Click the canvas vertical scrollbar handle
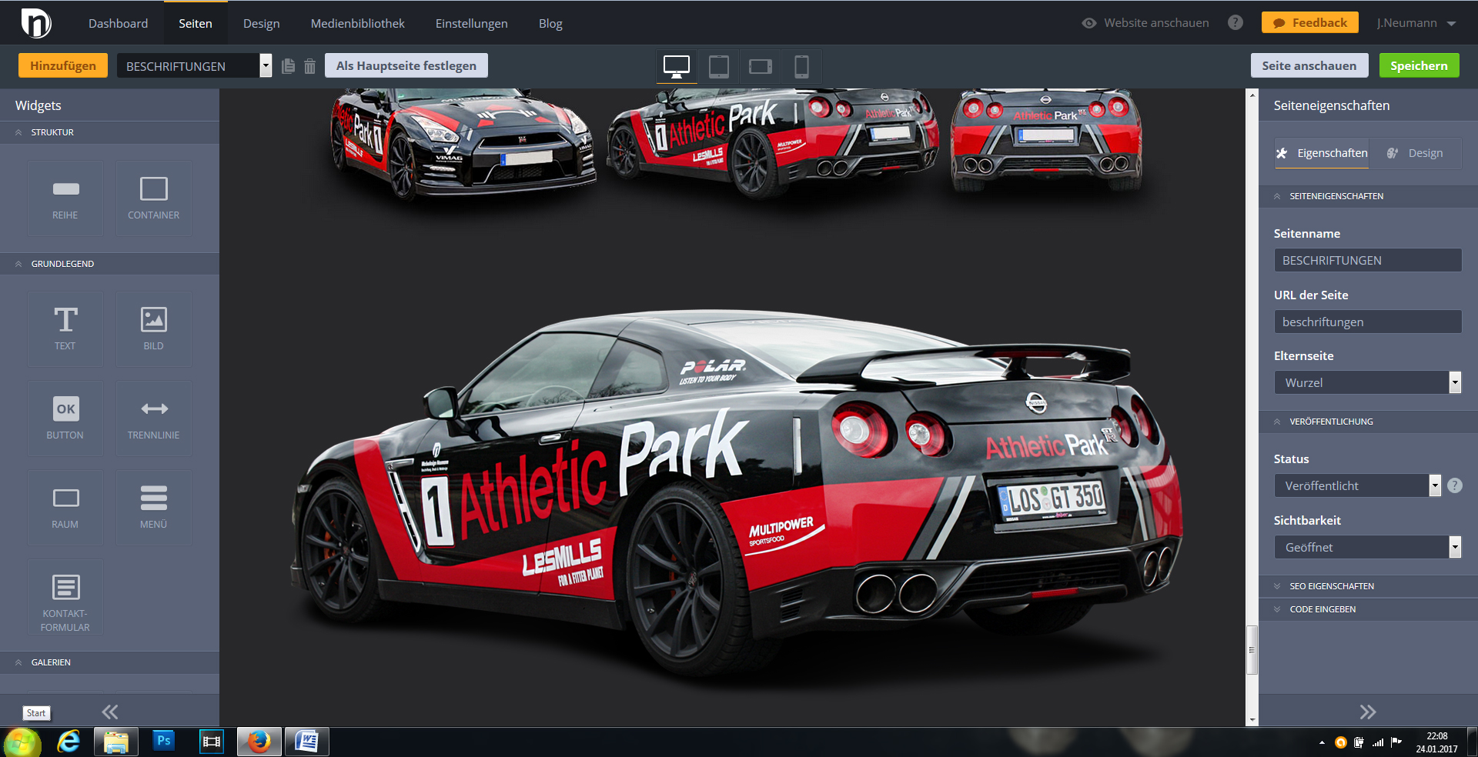The image size is (1478, 757). (1252, 649)
